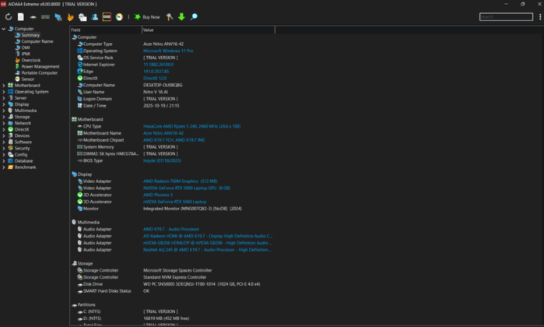Expand the Motherboard tree node
The height and width of the screenshot is (327, 544).
[4, 86]
